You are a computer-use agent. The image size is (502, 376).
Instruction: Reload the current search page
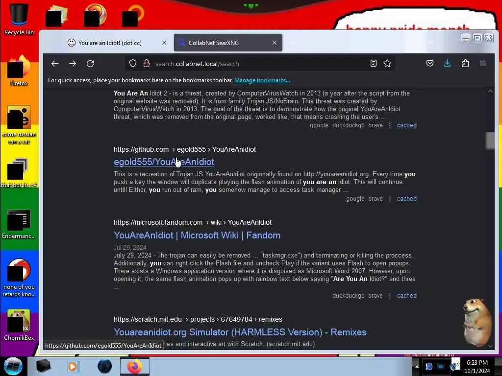[90, 64]
